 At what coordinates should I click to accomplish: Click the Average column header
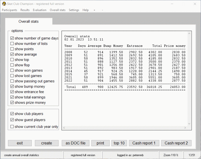point(95,46)
